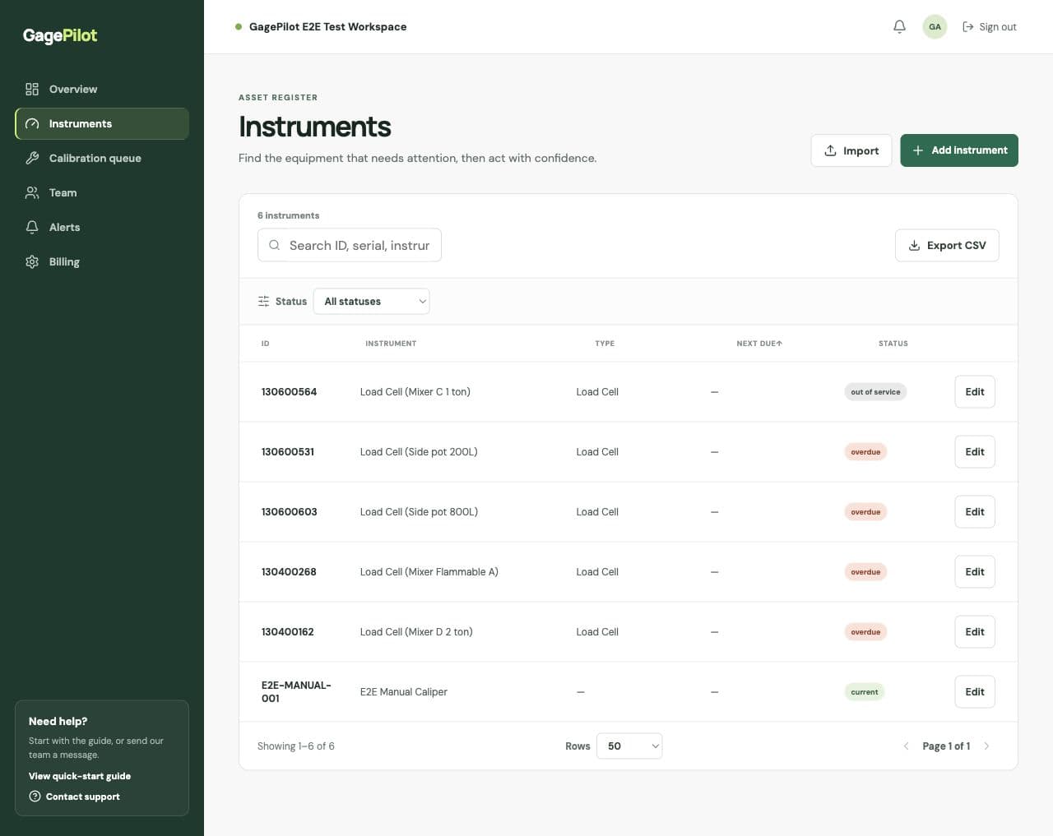Click the Showing 1–6 of 6 text

296,746
